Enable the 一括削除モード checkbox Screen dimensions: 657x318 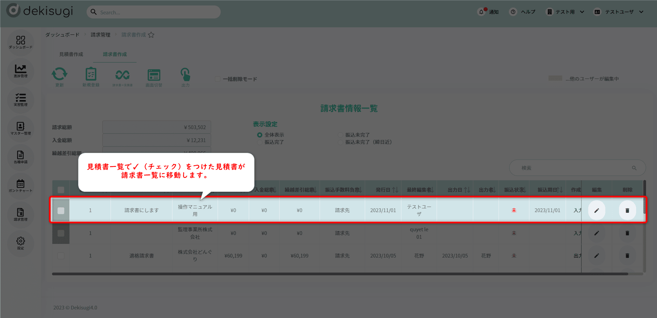pos(218,79)
